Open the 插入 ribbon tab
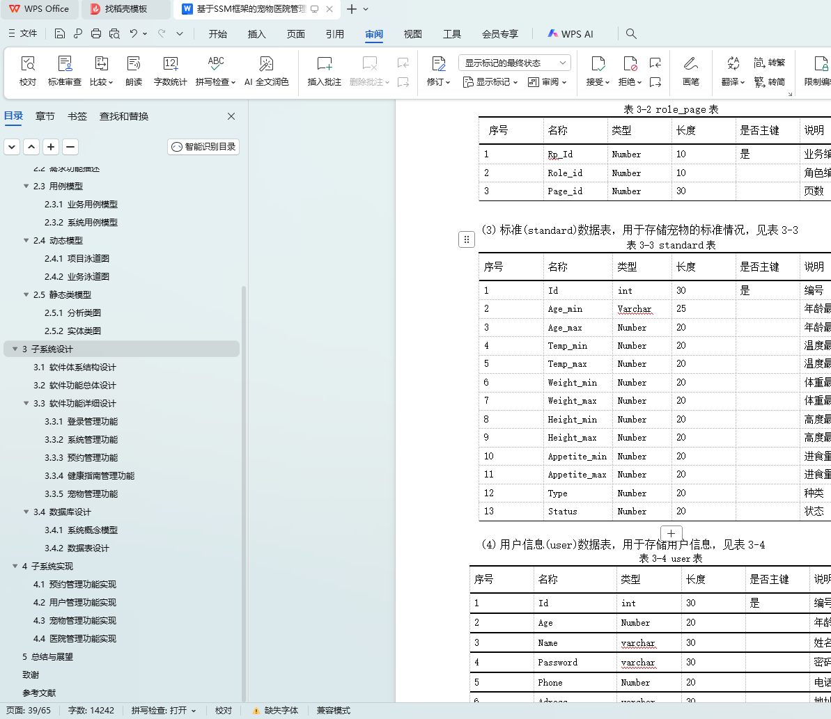Screen dimensions: 831x719 point(256,34)
